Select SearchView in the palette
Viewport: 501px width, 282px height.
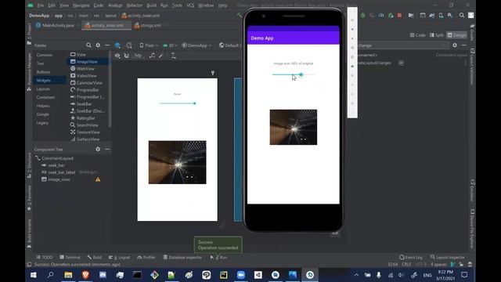87,125
